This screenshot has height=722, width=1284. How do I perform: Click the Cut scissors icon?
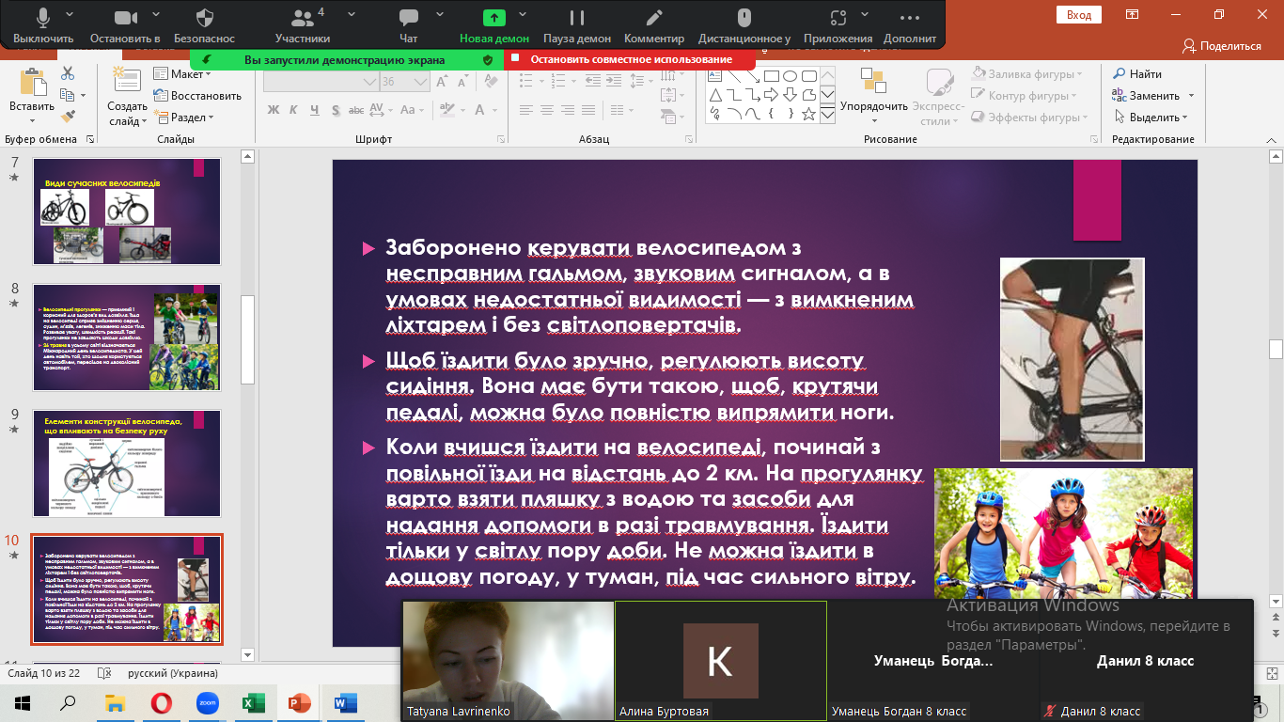coord(67,73)
